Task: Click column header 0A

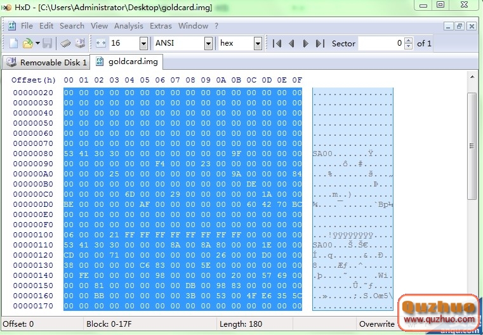Action: click(x=221, y=80)
